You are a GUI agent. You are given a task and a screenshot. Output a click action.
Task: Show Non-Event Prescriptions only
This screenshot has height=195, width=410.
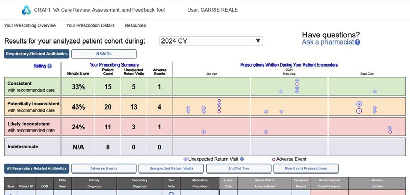click(306, 168)
